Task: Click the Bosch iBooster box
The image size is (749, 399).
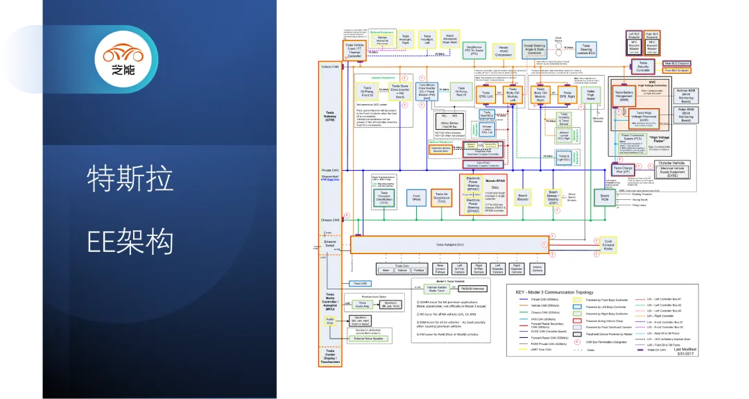Action: tap(523, 197)
